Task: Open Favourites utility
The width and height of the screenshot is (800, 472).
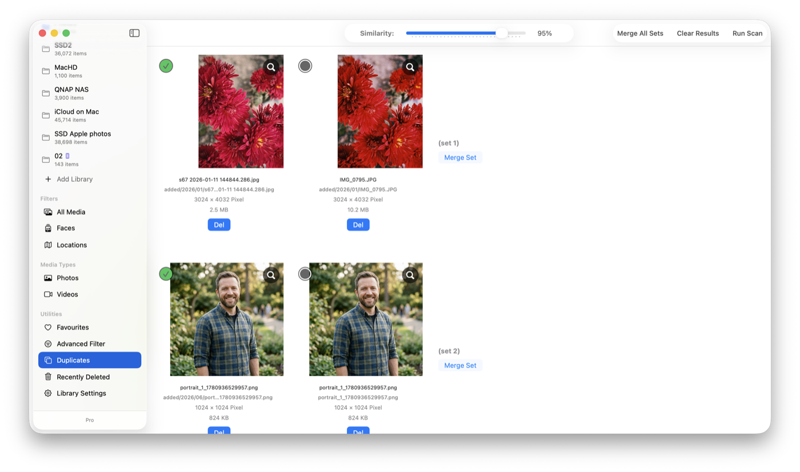Action: pyautogui.click(x=90, y=327)
